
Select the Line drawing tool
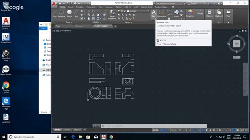click(x=55, y=14)
